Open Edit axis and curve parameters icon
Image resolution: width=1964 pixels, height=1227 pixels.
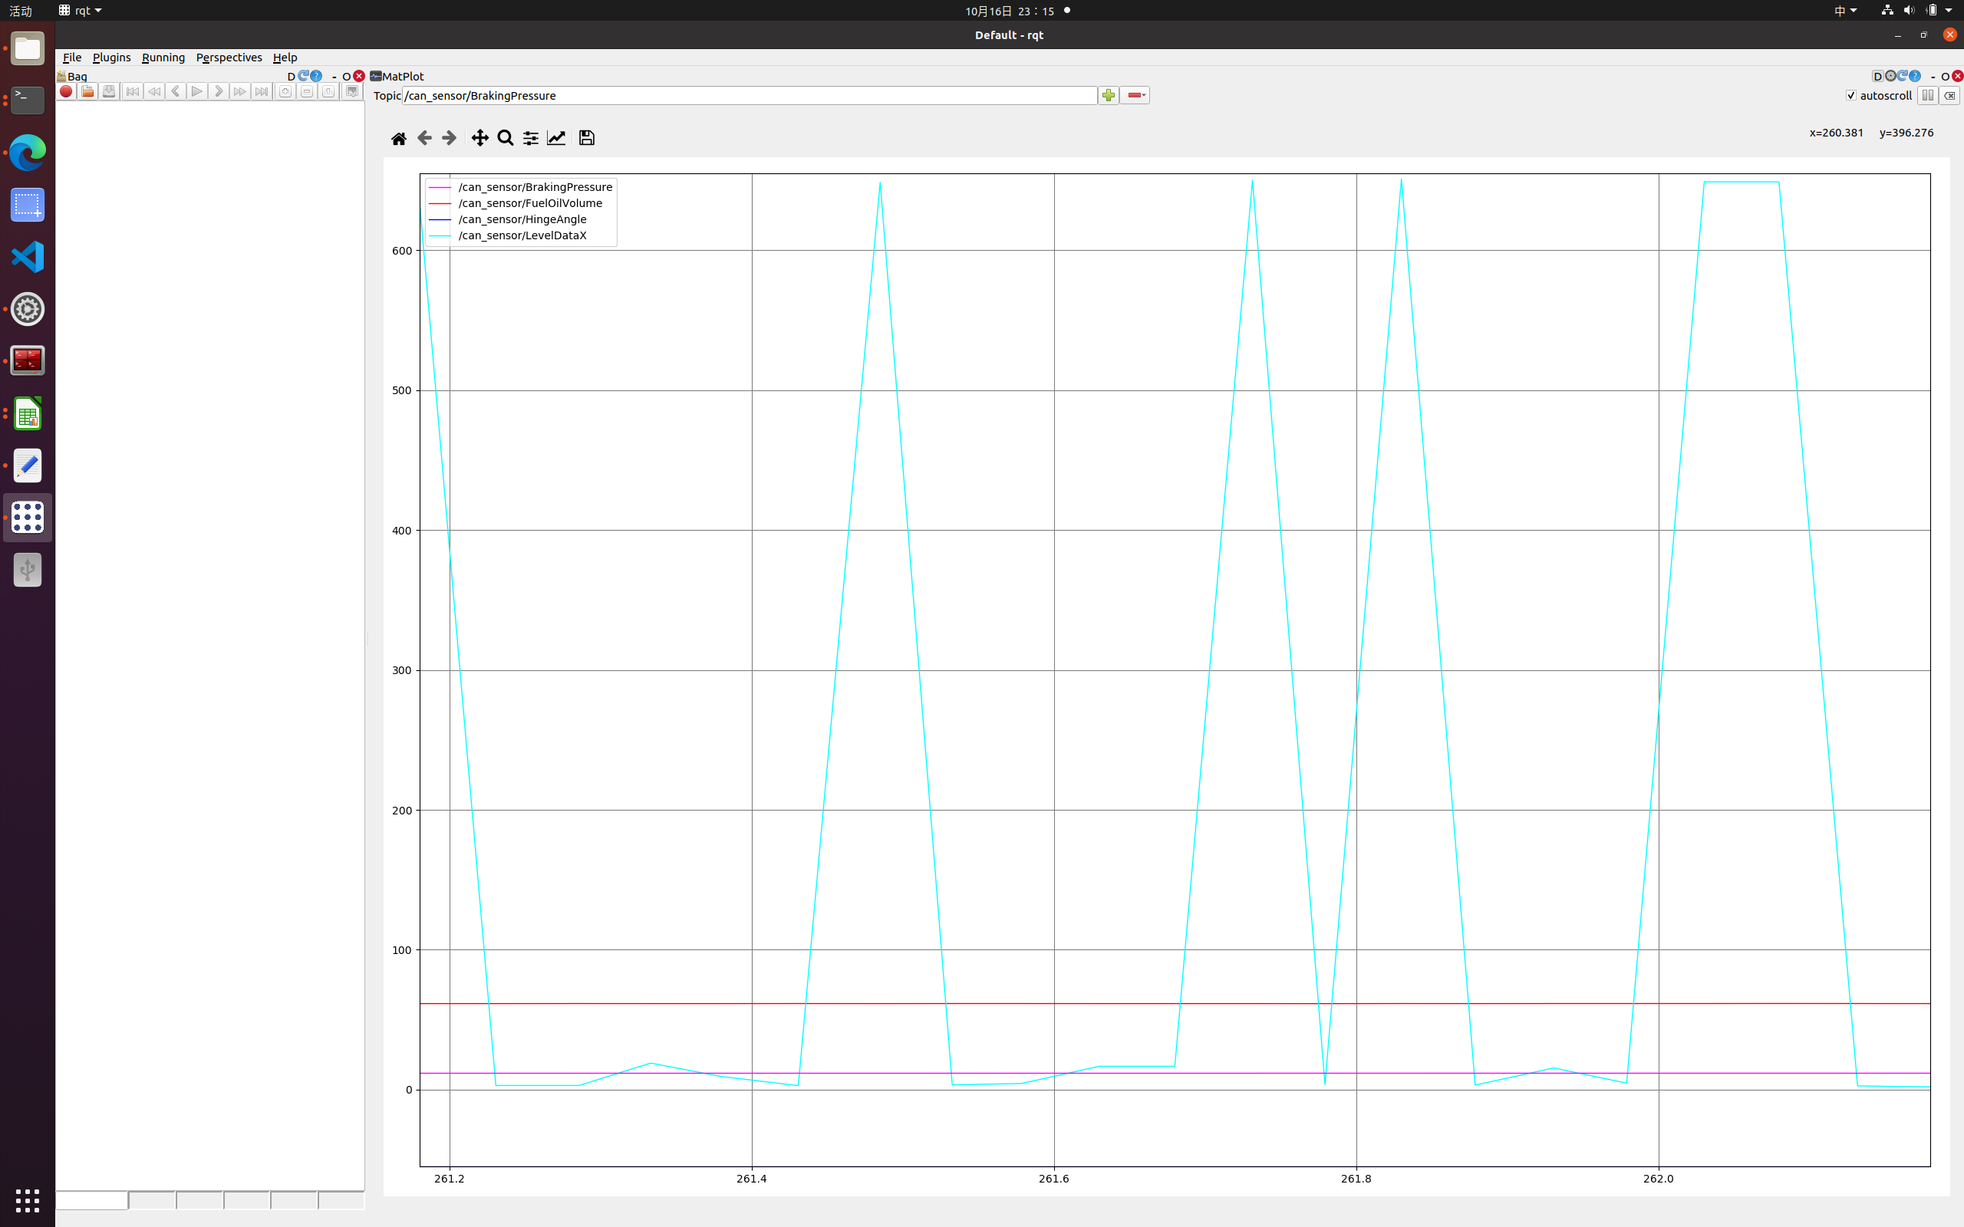pos(556,138)
